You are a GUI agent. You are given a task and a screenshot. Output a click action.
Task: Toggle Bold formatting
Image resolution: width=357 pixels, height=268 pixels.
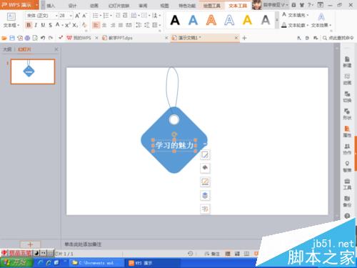(x=29, y=25)
